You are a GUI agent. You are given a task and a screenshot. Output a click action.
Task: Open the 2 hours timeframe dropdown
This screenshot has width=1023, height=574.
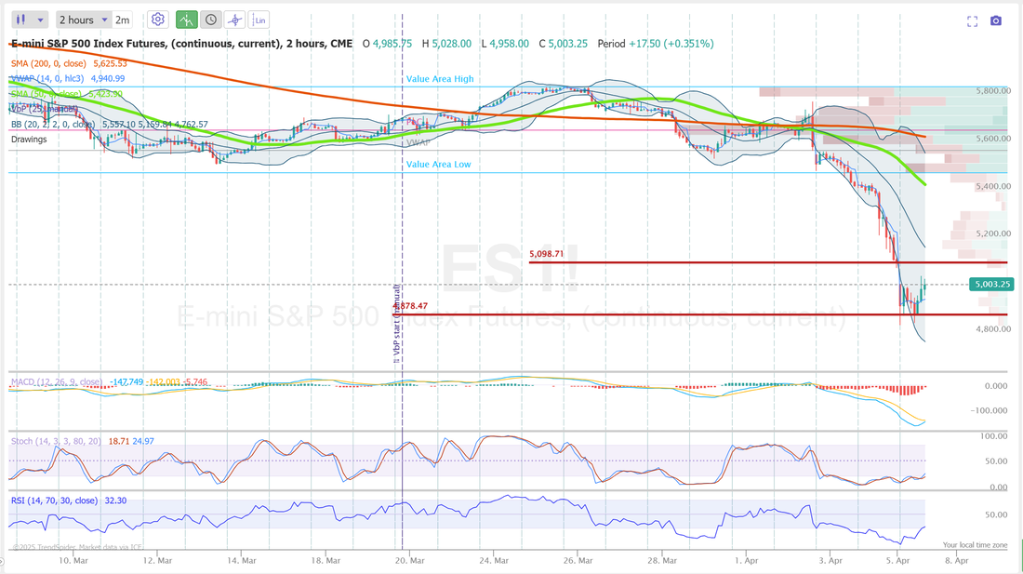coord(84,20)
